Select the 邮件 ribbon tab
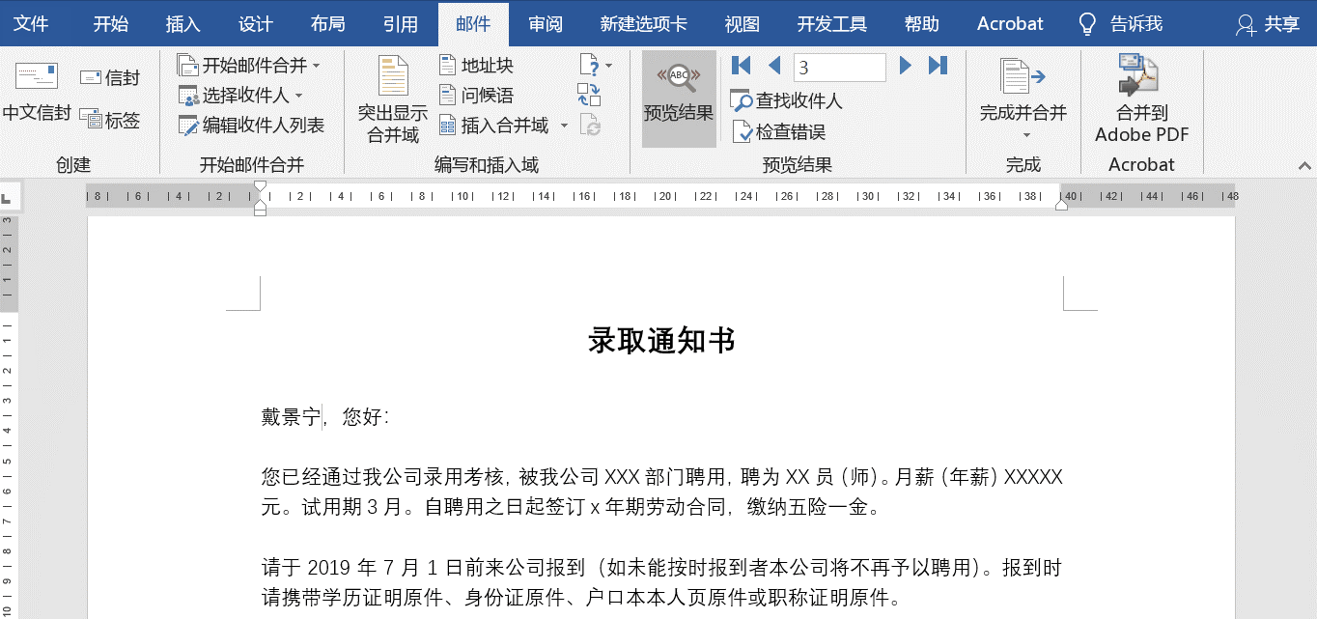Viewport: 1317px width, 619px height. (x=473, y=24)
